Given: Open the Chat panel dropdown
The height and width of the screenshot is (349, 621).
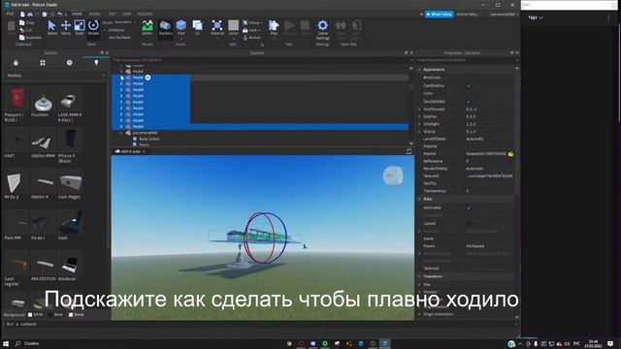Looking at the screenshot, I should tap(536, 17).
